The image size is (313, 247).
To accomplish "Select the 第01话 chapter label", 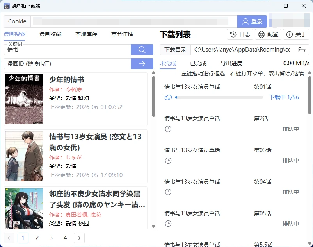I will pyautogui.click(x=263, y=87).
